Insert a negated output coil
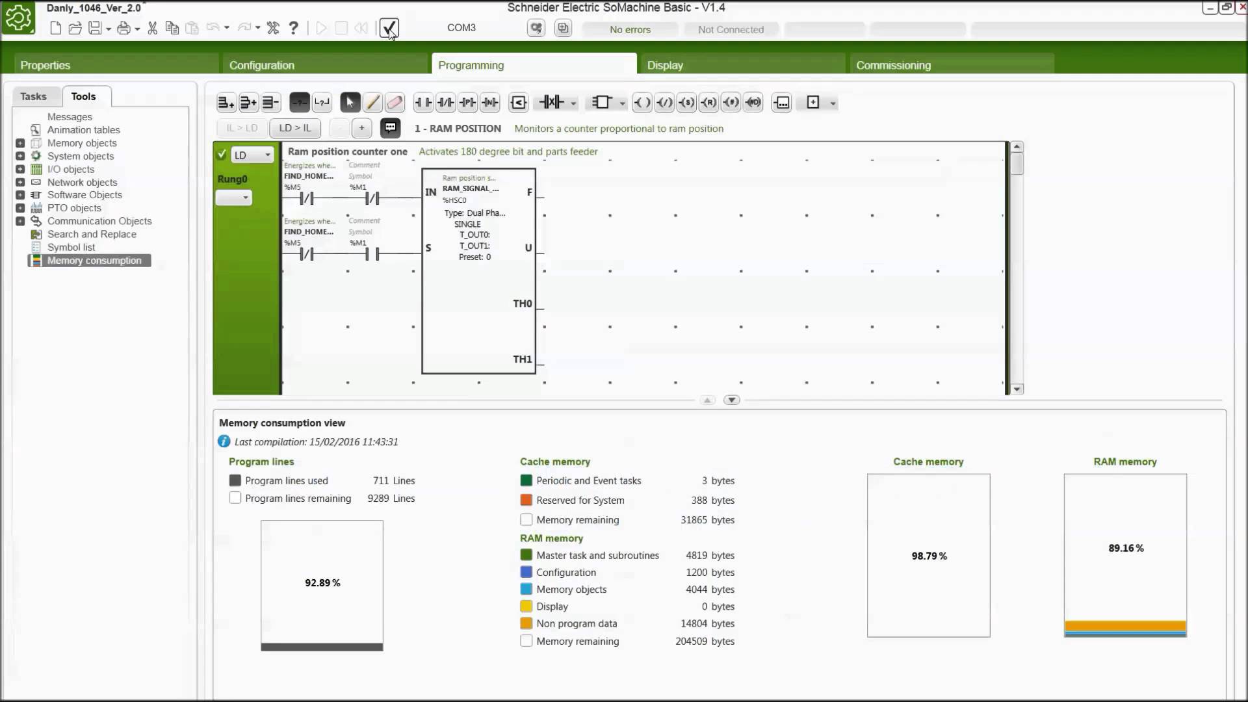This screenshot has height=702, width=1248. tap(664, 102)
